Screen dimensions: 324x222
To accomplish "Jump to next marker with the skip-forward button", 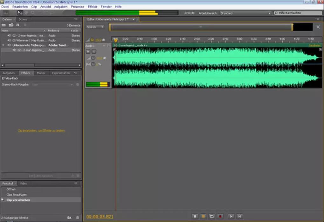I will (x=239, y=216).
